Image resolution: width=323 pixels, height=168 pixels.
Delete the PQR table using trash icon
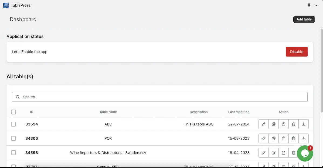coord(294,138)
